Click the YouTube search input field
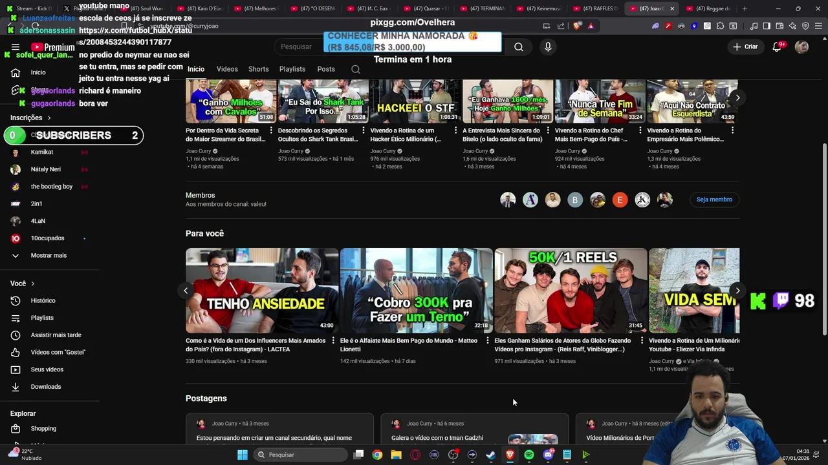The height and width of the screenshot is (465, 828). [388, 46]
